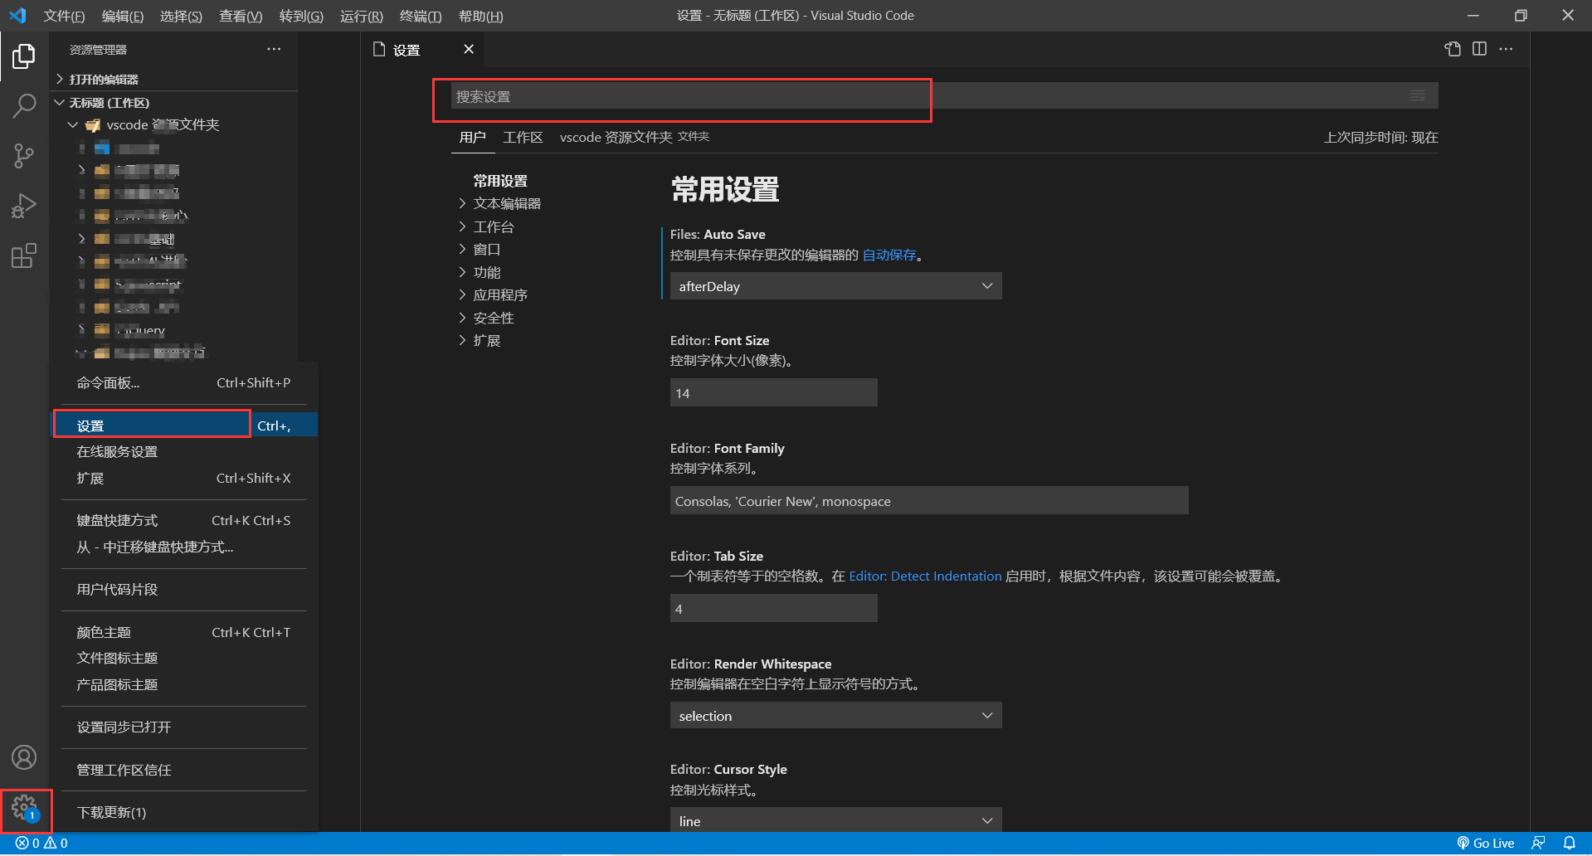Click the Accounts icon above the gear

click(24, 757)
